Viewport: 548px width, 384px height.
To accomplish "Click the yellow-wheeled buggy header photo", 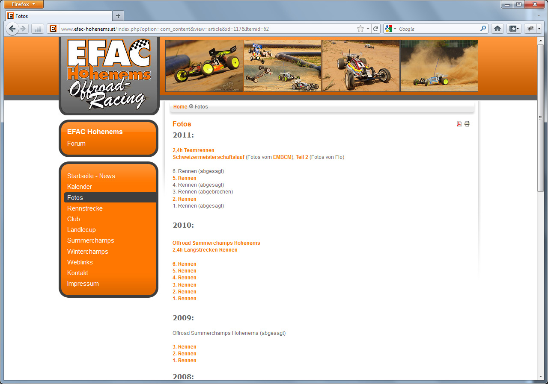I will pos(204,66).
